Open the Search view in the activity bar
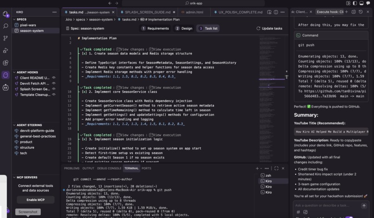 5,26
